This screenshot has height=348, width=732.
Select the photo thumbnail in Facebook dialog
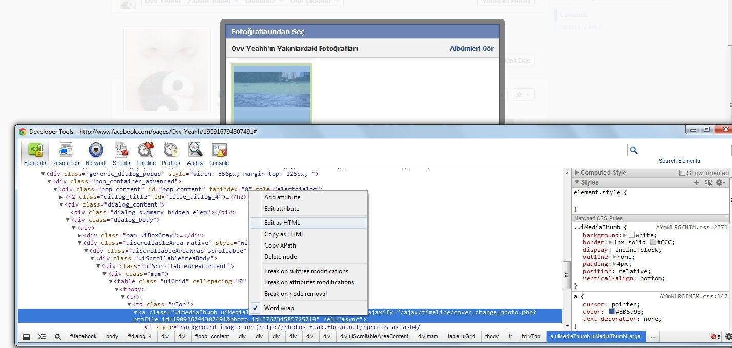coord(271,94)
